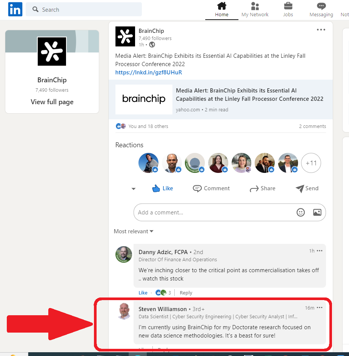Open post options three-dot menu
Viewport: 349px width, 356px height.
point(321,30)
